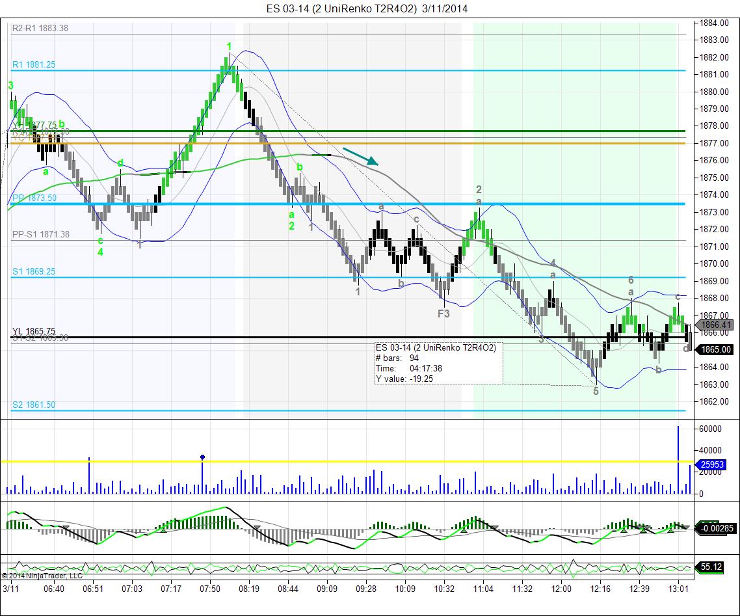Click the 1862.00 price axis label
This screenshot has width=740, height=616.
click(x=714, y=401)
